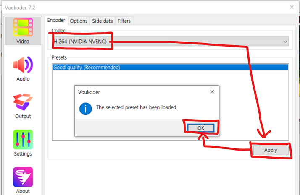Confirm the preset loaded dialog with OK

(201, 128)
